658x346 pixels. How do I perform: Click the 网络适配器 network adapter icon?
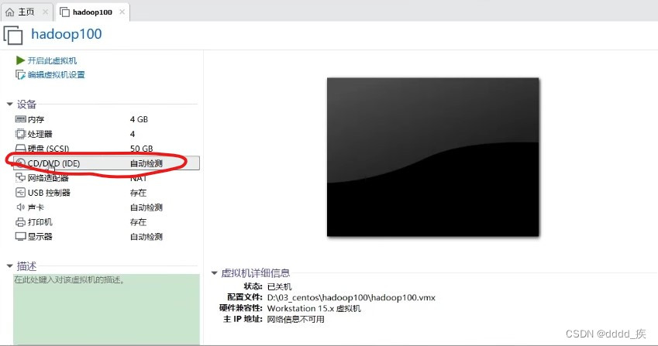point(21,178)
